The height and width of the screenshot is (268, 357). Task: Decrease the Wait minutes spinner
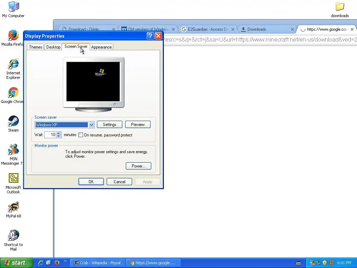(x=59, y=136)
